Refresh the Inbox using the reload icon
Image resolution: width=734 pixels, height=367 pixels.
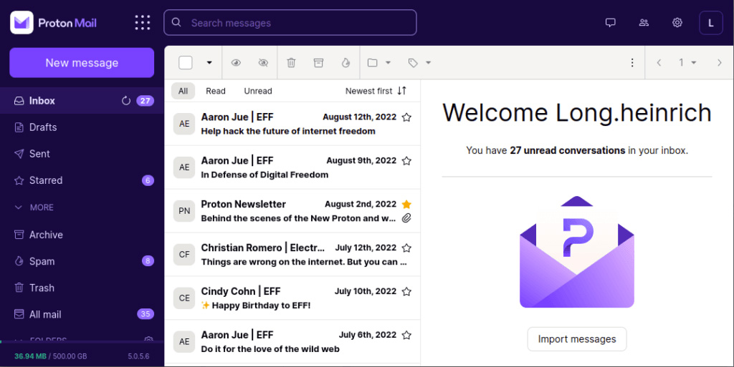point(126,101)
